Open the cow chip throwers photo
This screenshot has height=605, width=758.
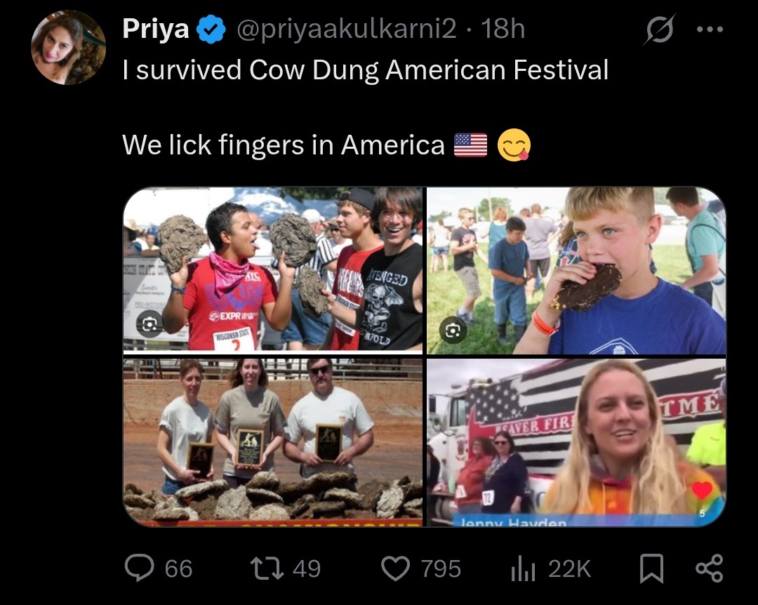[272, 269]
